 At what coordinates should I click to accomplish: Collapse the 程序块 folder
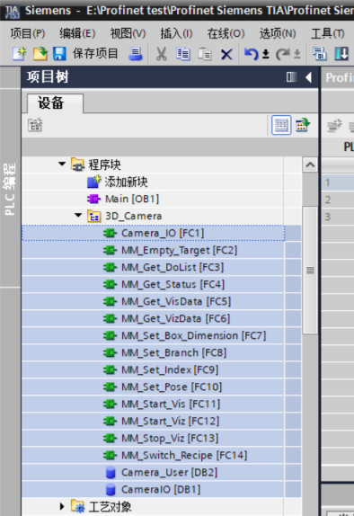click(62, 164)
